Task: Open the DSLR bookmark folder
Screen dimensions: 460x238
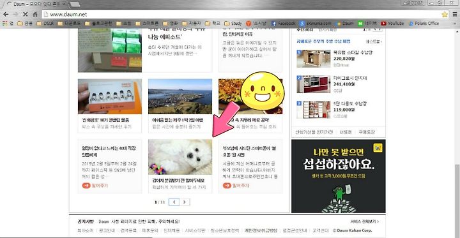Action: (x=45, y=24)
